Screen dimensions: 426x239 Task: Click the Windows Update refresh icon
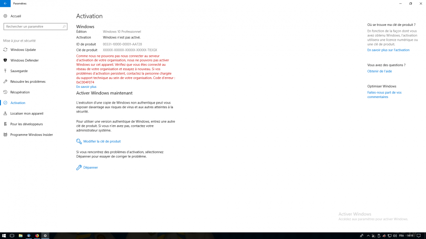pyautogui.click(x=5, y=50)
